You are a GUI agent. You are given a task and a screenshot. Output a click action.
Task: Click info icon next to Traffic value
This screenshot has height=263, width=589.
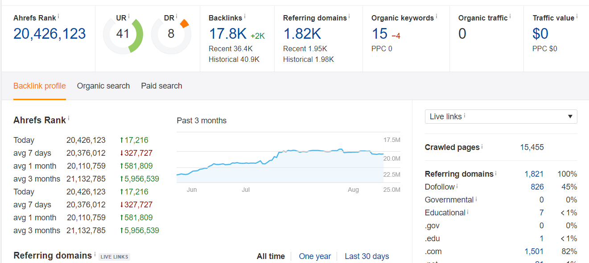577,16
